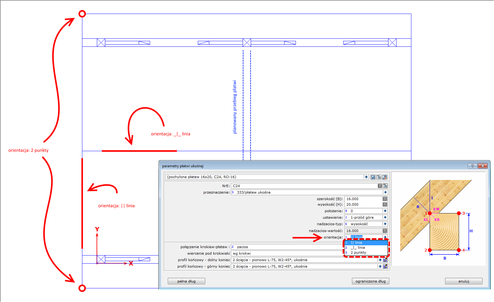Open calculator for wysokość (H) field
This screenshot has width=494, height=302.
[385, 204]
